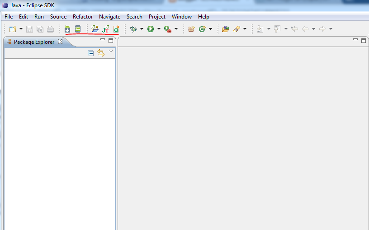Click the Print icon
Screen dimensions: 369x230
(x=50, y=29)
